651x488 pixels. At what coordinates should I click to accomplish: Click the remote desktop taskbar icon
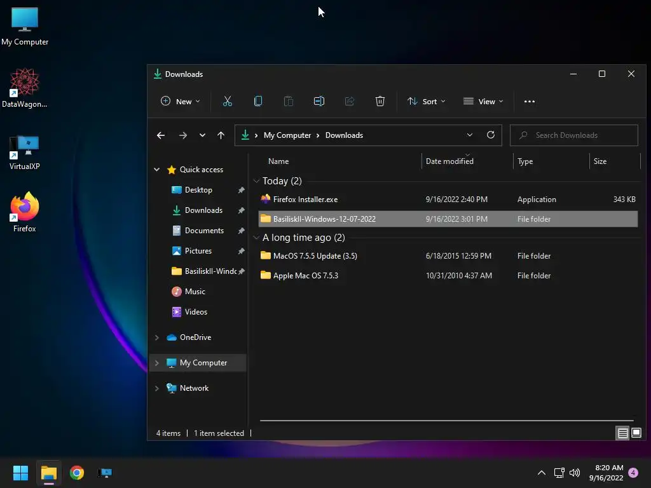click(105, 473)
